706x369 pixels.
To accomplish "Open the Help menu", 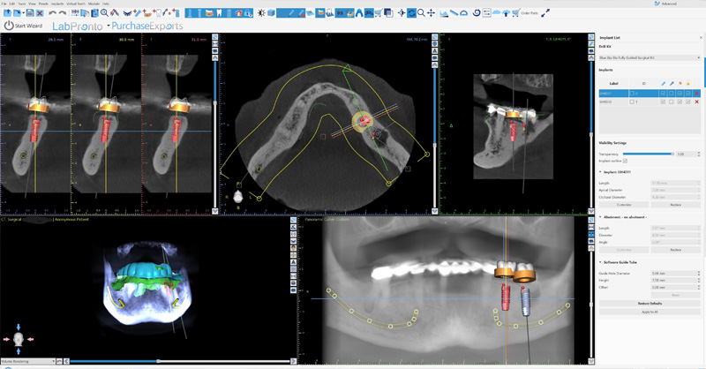I will coord(106,4).
